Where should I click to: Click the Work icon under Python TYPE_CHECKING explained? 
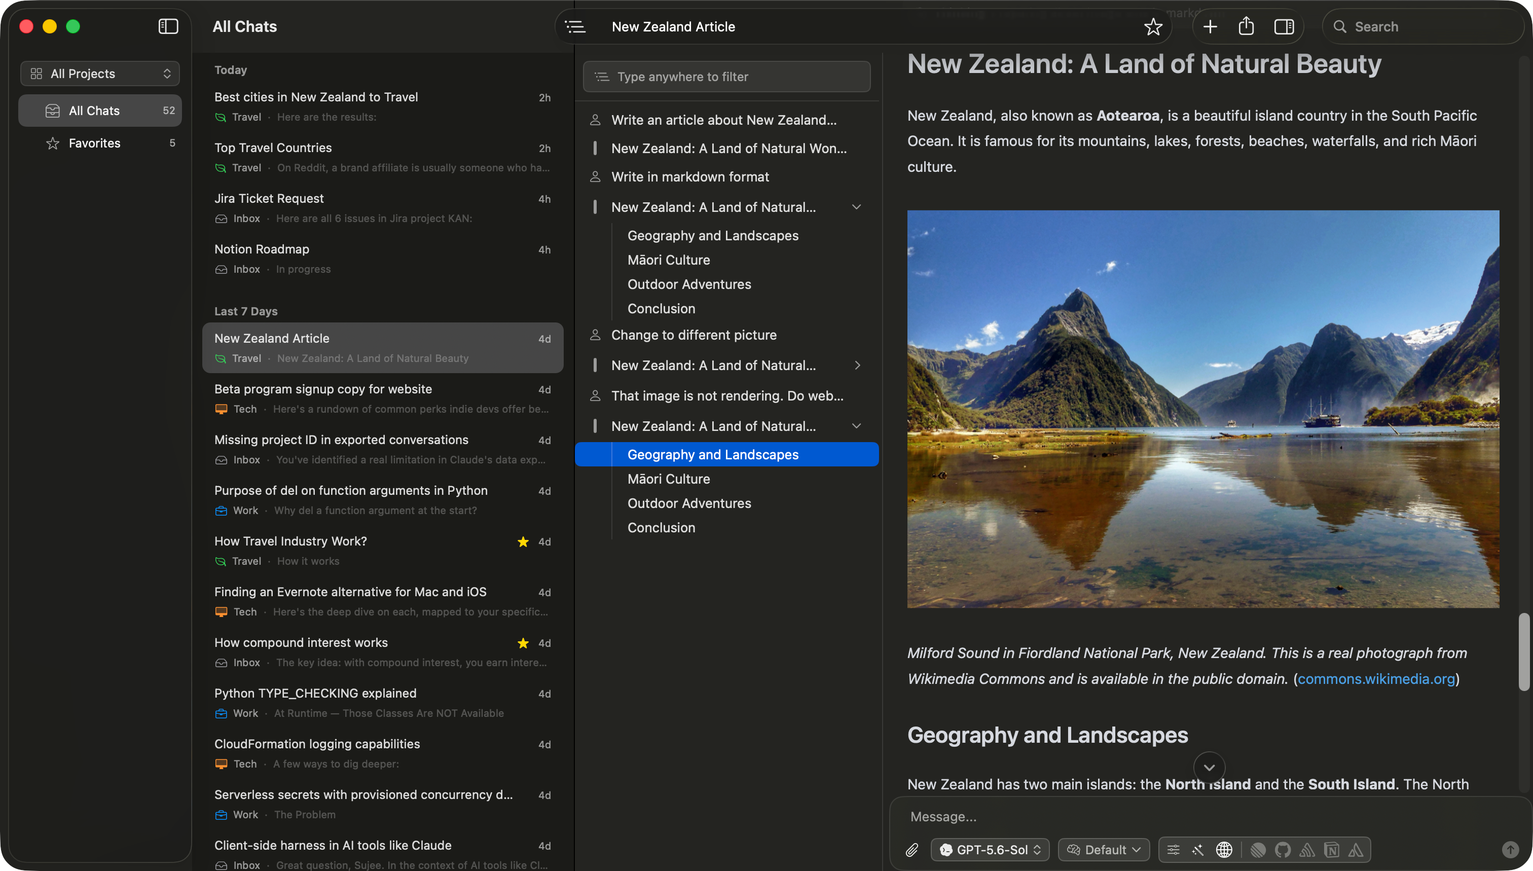tap(222, 714)
